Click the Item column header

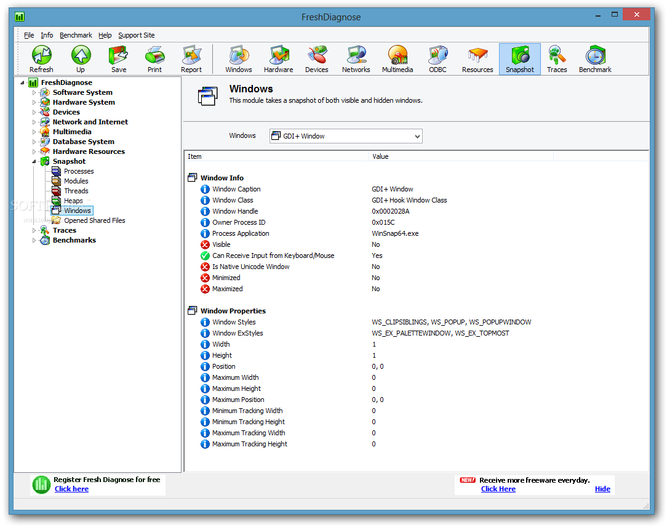[277, 156]
